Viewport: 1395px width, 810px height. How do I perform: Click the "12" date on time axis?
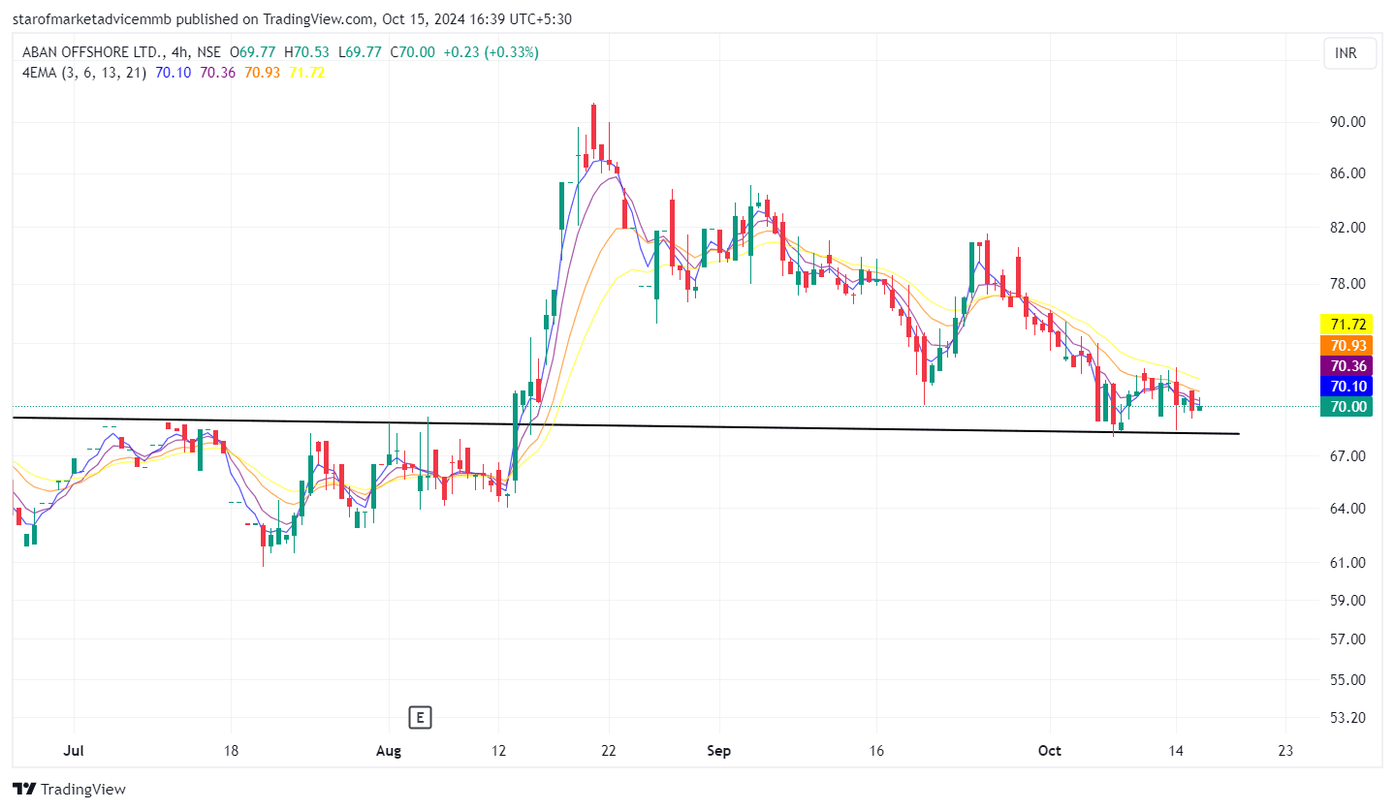click(498, 751)
